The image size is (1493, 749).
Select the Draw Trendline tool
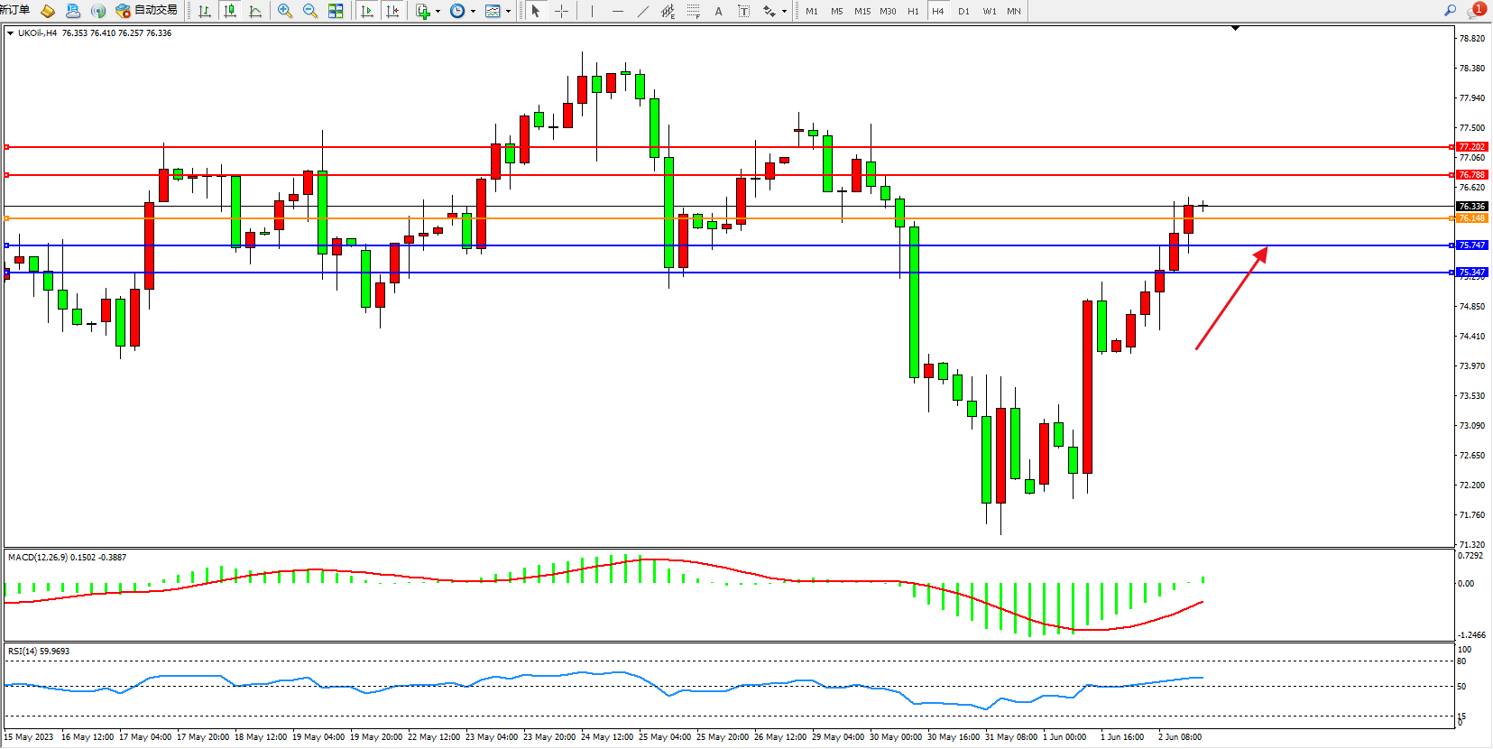point(642,11)
